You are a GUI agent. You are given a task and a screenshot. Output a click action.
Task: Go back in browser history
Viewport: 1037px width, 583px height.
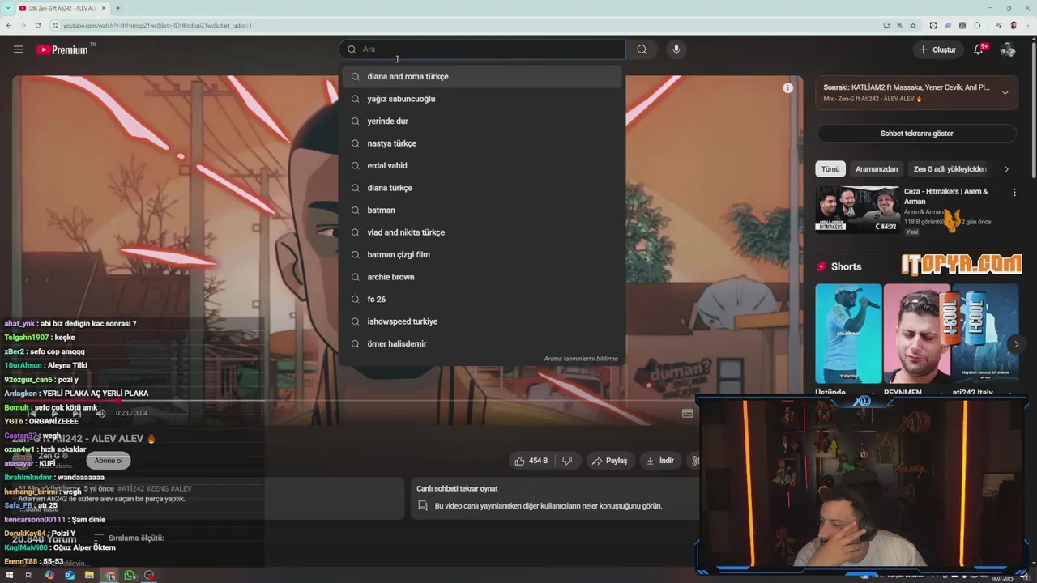click(x=8, y=25)
